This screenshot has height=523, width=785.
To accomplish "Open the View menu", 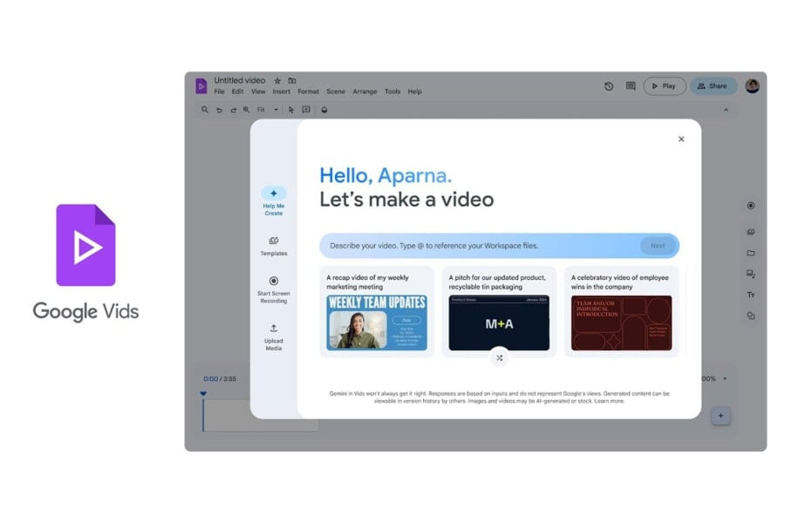I will (258, 92).
